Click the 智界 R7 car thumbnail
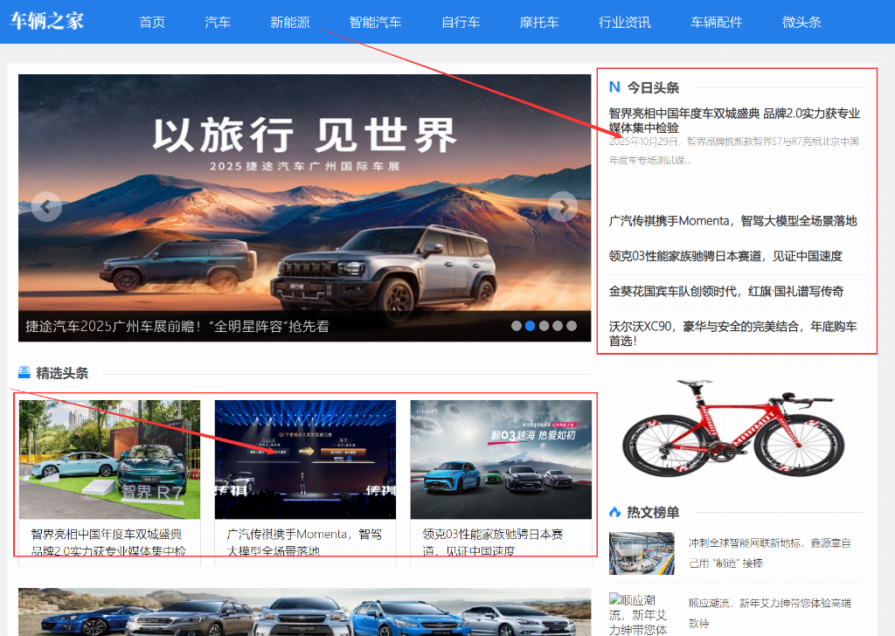Viewport: 895px width, 636px height. (109, 460)
